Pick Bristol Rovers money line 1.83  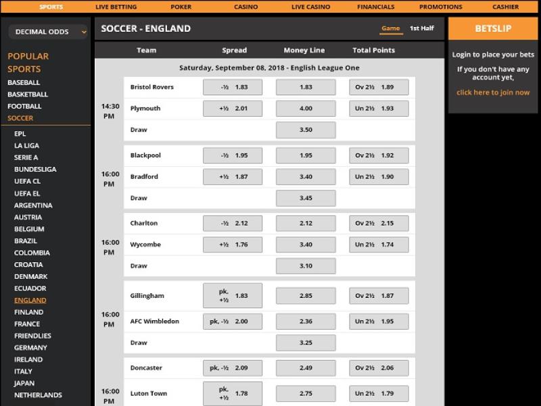pos(306,87)
